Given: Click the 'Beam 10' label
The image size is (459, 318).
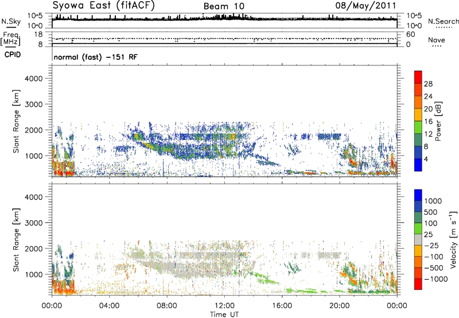Looking at the screenshot, I should tap(224, 6).
